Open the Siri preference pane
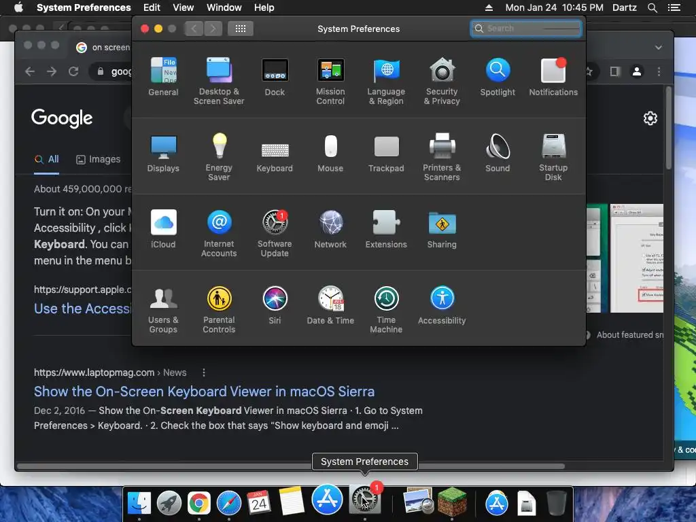 [275, 305]
